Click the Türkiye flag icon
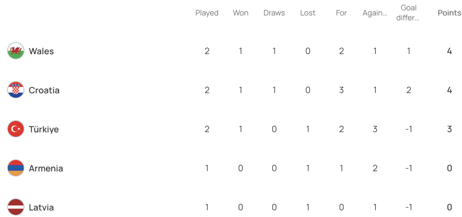Image resolution: width=462 pixels, height=217 pixels. pos(16,129)
